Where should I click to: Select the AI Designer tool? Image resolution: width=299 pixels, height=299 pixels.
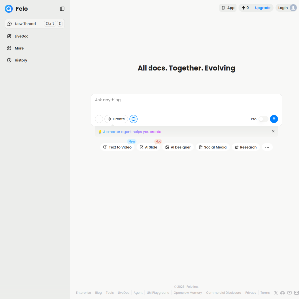coord(178,147)
